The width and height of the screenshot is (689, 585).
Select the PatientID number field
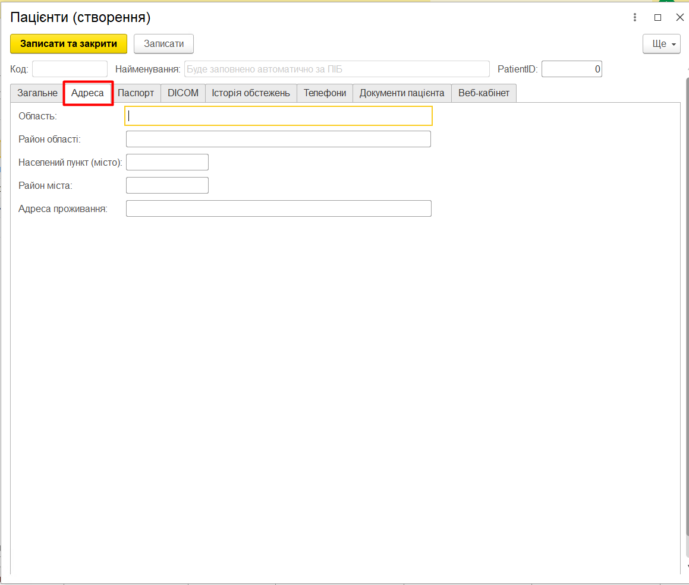pyautogui.click(x=571, y=69)
